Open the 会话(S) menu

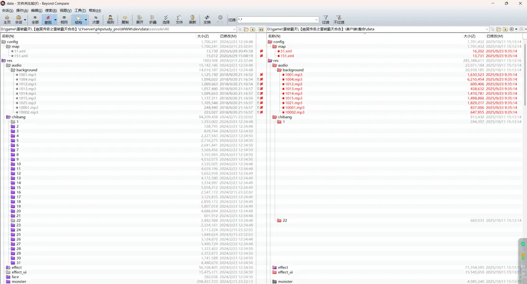pyautogui.click(x=7, y=11)
